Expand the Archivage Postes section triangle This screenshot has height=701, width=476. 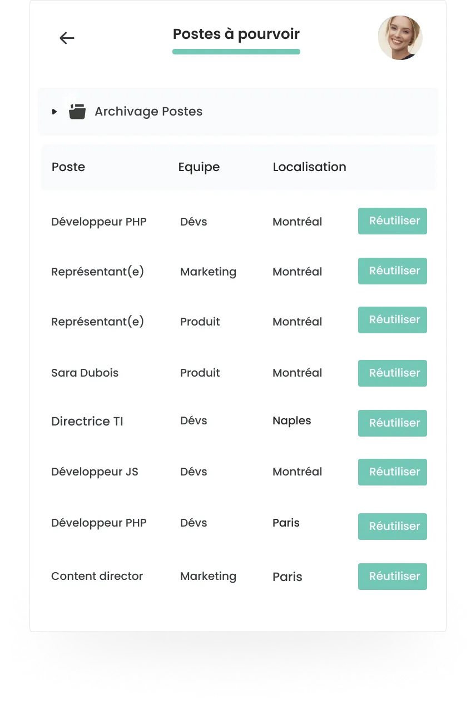coord(54,112)
